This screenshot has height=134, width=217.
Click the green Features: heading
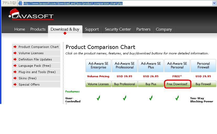(x=72, y=92)
